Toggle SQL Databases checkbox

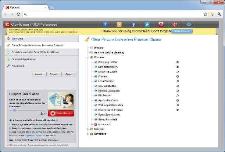[x=96, y=86]
